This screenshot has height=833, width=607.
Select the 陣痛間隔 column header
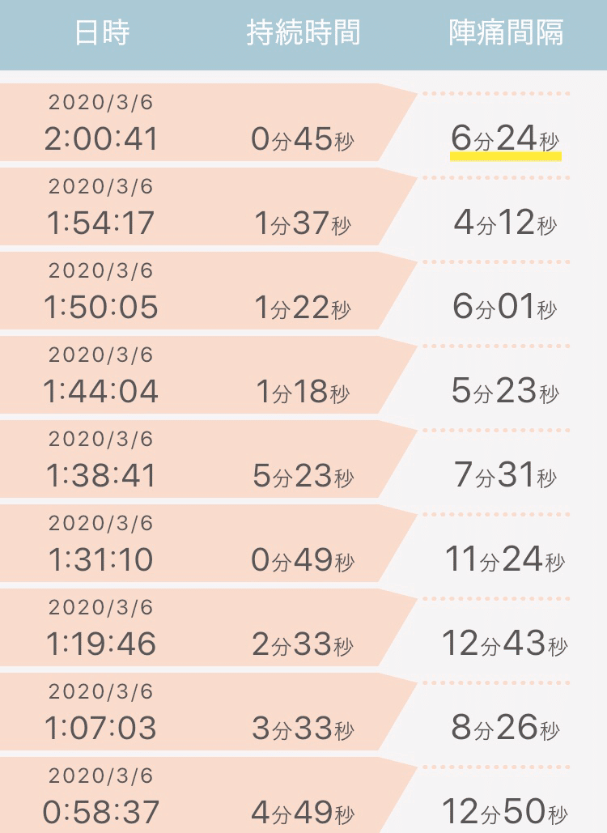pyautogui.click(x=506, y=32)
